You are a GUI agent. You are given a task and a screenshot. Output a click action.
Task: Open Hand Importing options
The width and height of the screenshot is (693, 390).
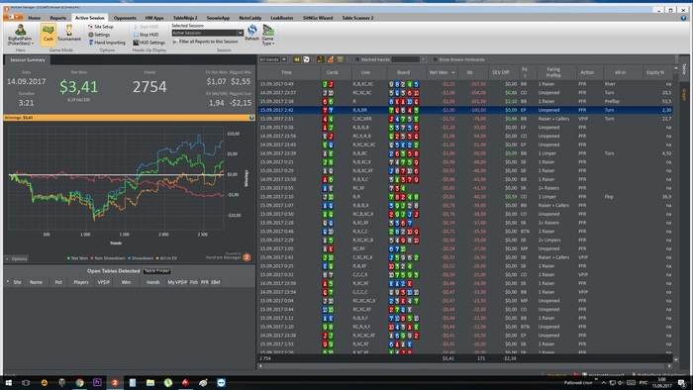(x=107, y=43)
